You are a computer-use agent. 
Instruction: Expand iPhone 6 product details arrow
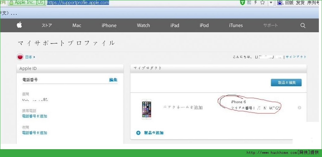[299, 108]
